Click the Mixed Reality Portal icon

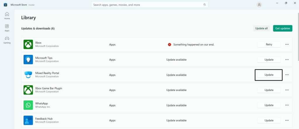tap(28, 75)
